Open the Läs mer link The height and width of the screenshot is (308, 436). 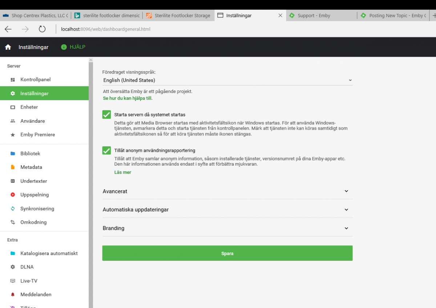pos(123,172)
